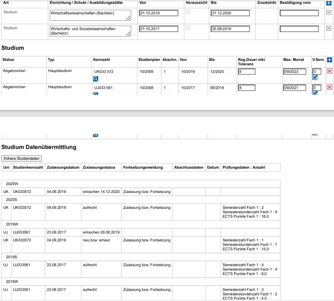
Task: Delete the UJ033 561 study row with red X
Action: (x=330, y=87)
